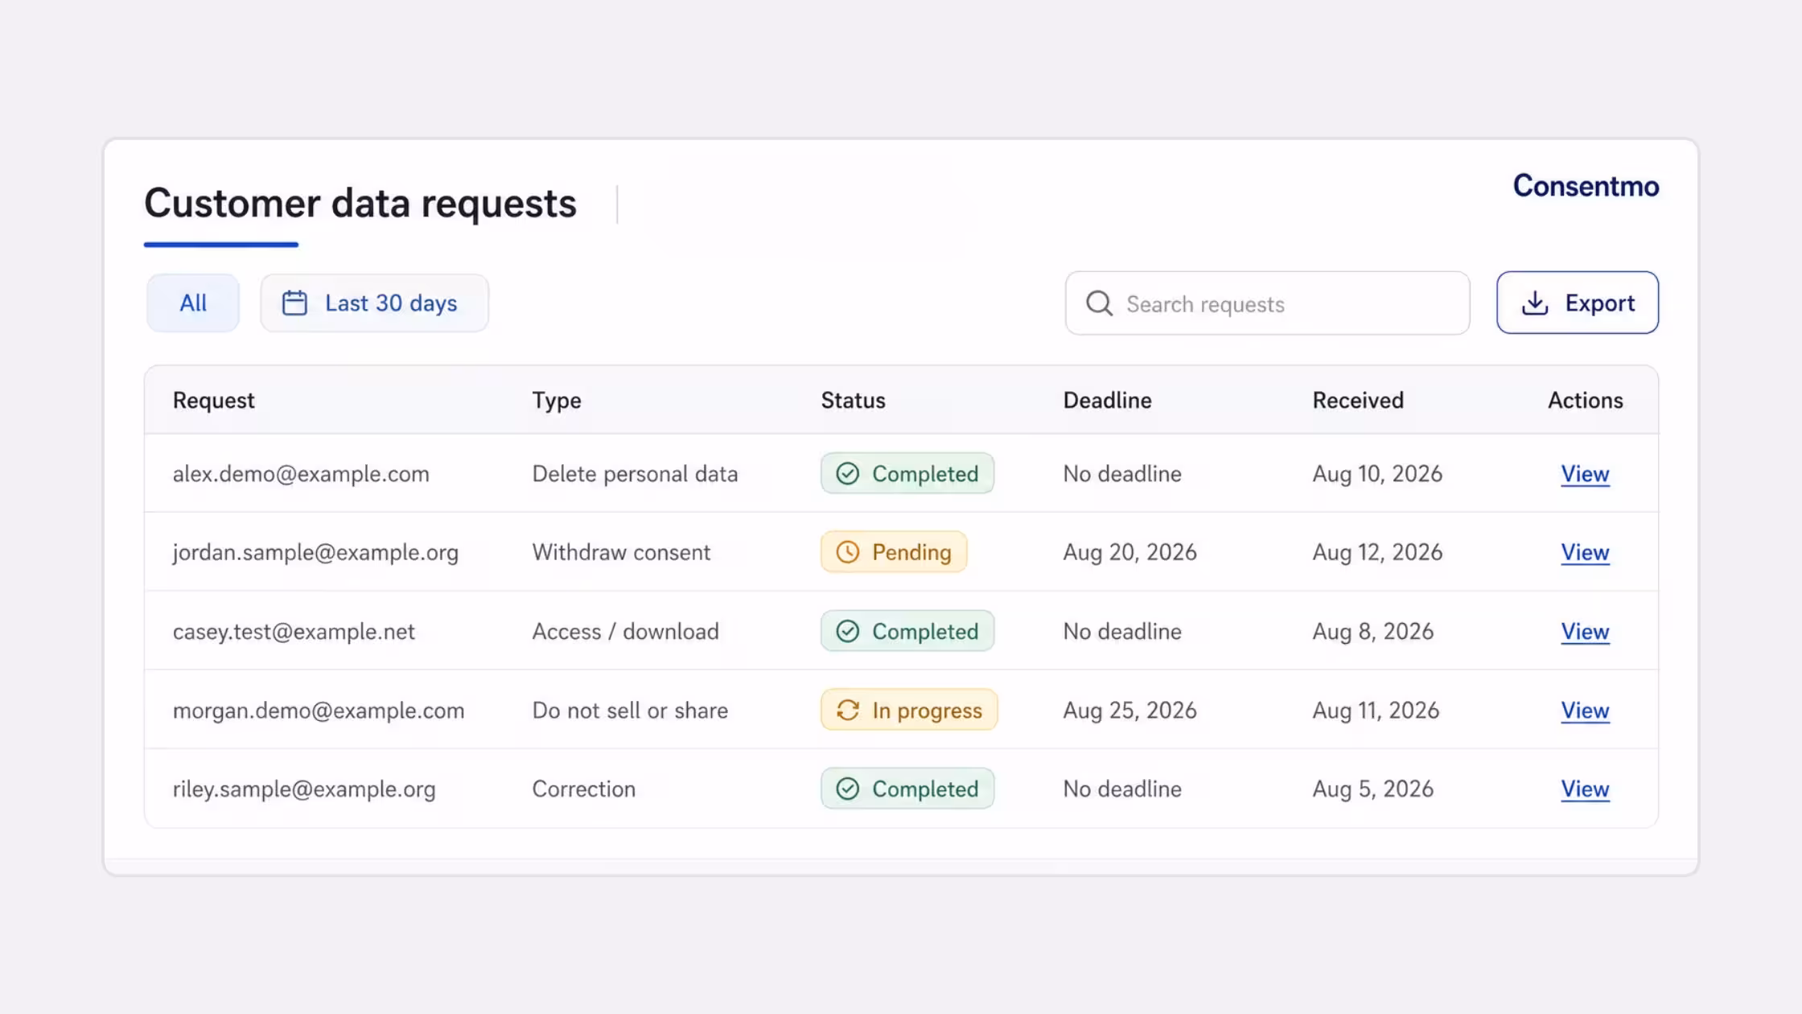Screen dimensions: 1802x1014
Task: Click the refresh icon in In progress badge
Action: point(848,711)
